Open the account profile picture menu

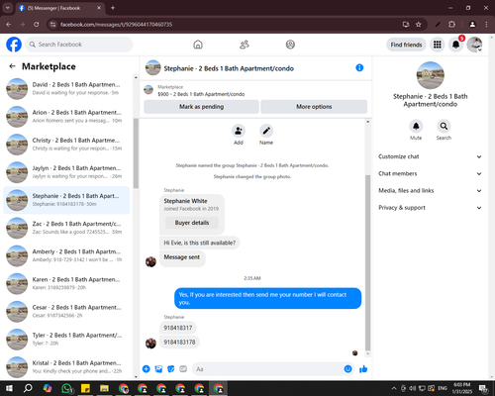474,45
